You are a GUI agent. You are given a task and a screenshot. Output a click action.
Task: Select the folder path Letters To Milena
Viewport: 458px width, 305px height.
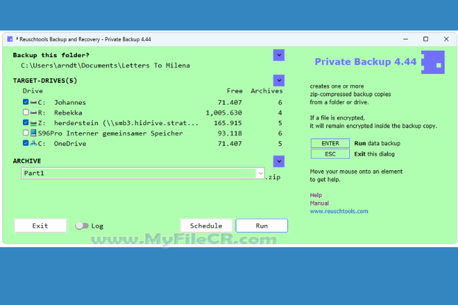[x=106, y=65]
